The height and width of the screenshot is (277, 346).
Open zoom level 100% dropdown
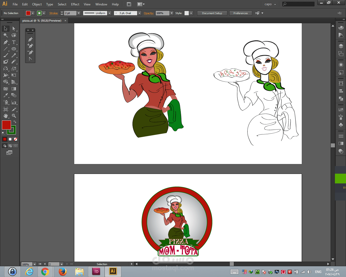pos(35,264)
